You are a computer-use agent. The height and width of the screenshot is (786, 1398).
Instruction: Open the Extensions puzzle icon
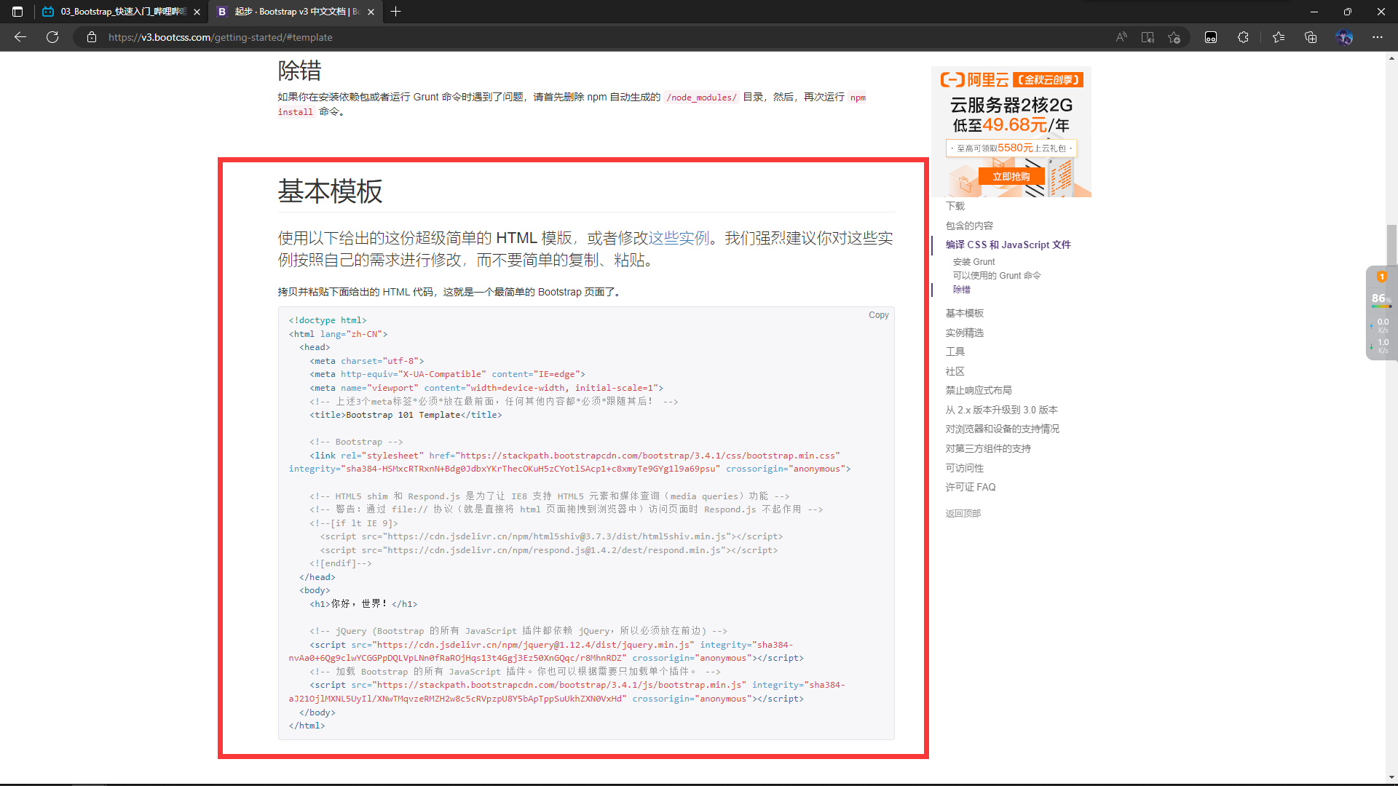click(1243, 37)
